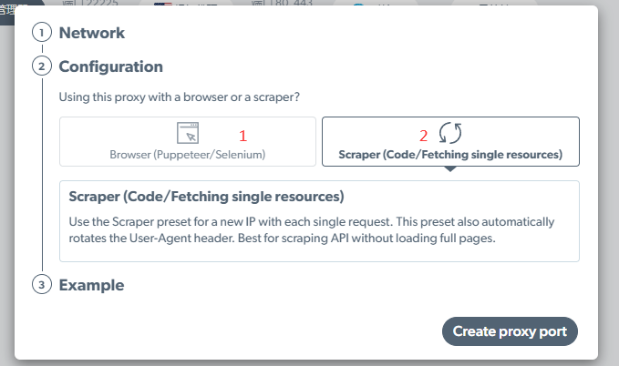Viewport: 619px width, 366px height.
Task: Collapse the Configuration step heading
Action: (111, 66)
